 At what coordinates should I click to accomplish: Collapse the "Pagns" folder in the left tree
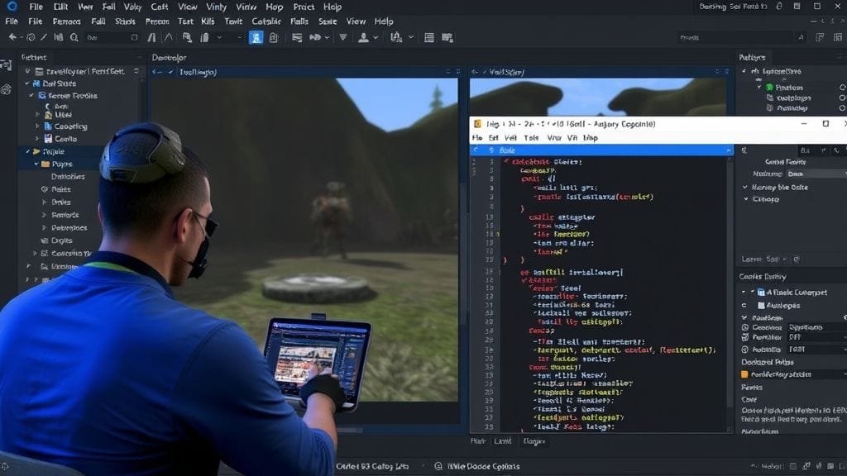click(36, 164)
